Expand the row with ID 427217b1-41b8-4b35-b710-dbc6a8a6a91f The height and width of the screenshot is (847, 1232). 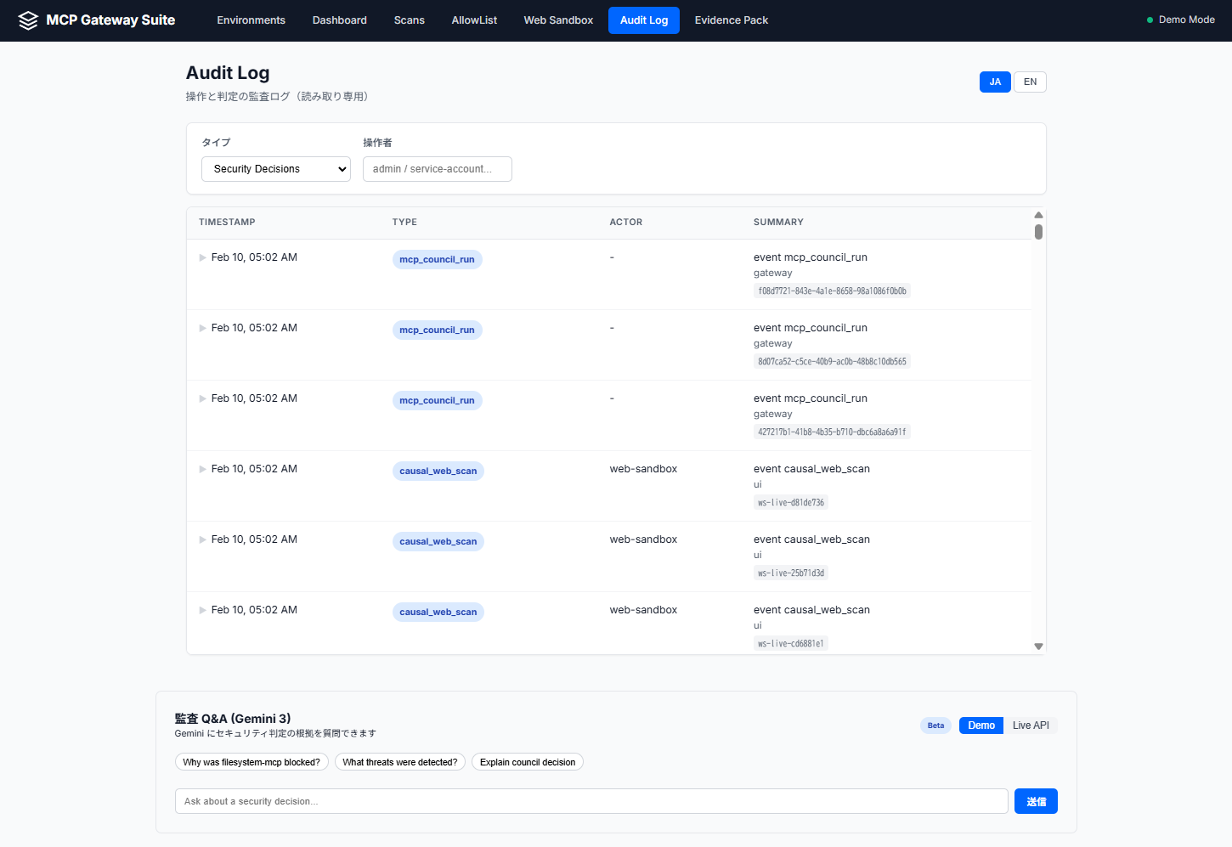tap(202, 398)
